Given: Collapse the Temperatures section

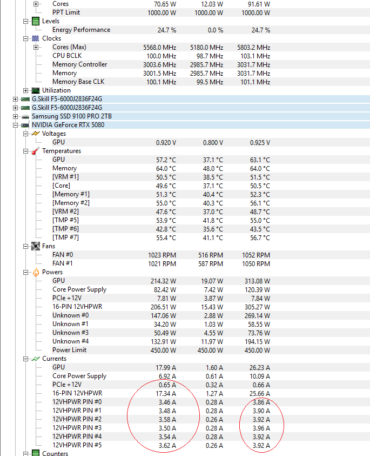Looking at the screenshot, I should point(25,151).
